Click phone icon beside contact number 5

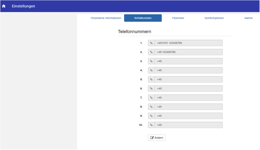click(152, 79)
